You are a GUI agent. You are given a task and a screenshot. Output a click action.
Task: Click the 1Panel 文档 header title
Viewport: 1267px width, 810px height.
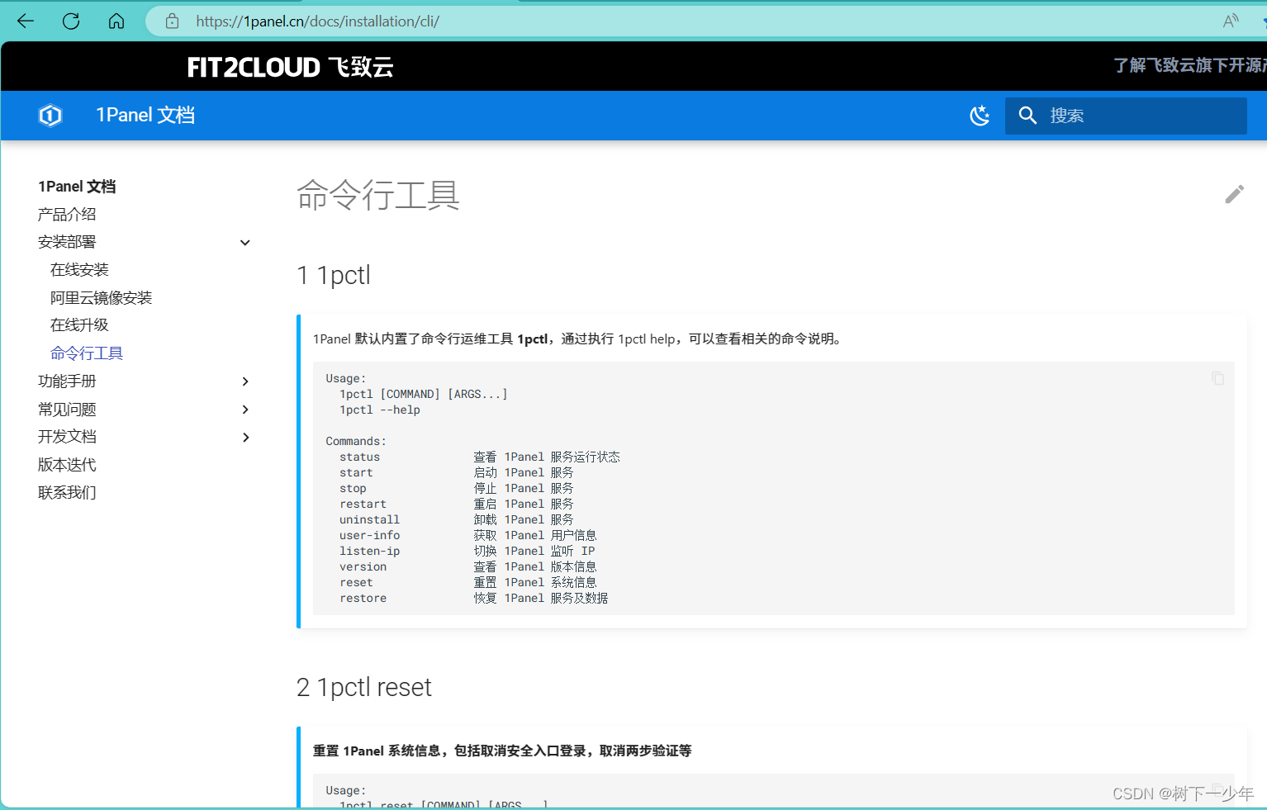pos(145,116)
